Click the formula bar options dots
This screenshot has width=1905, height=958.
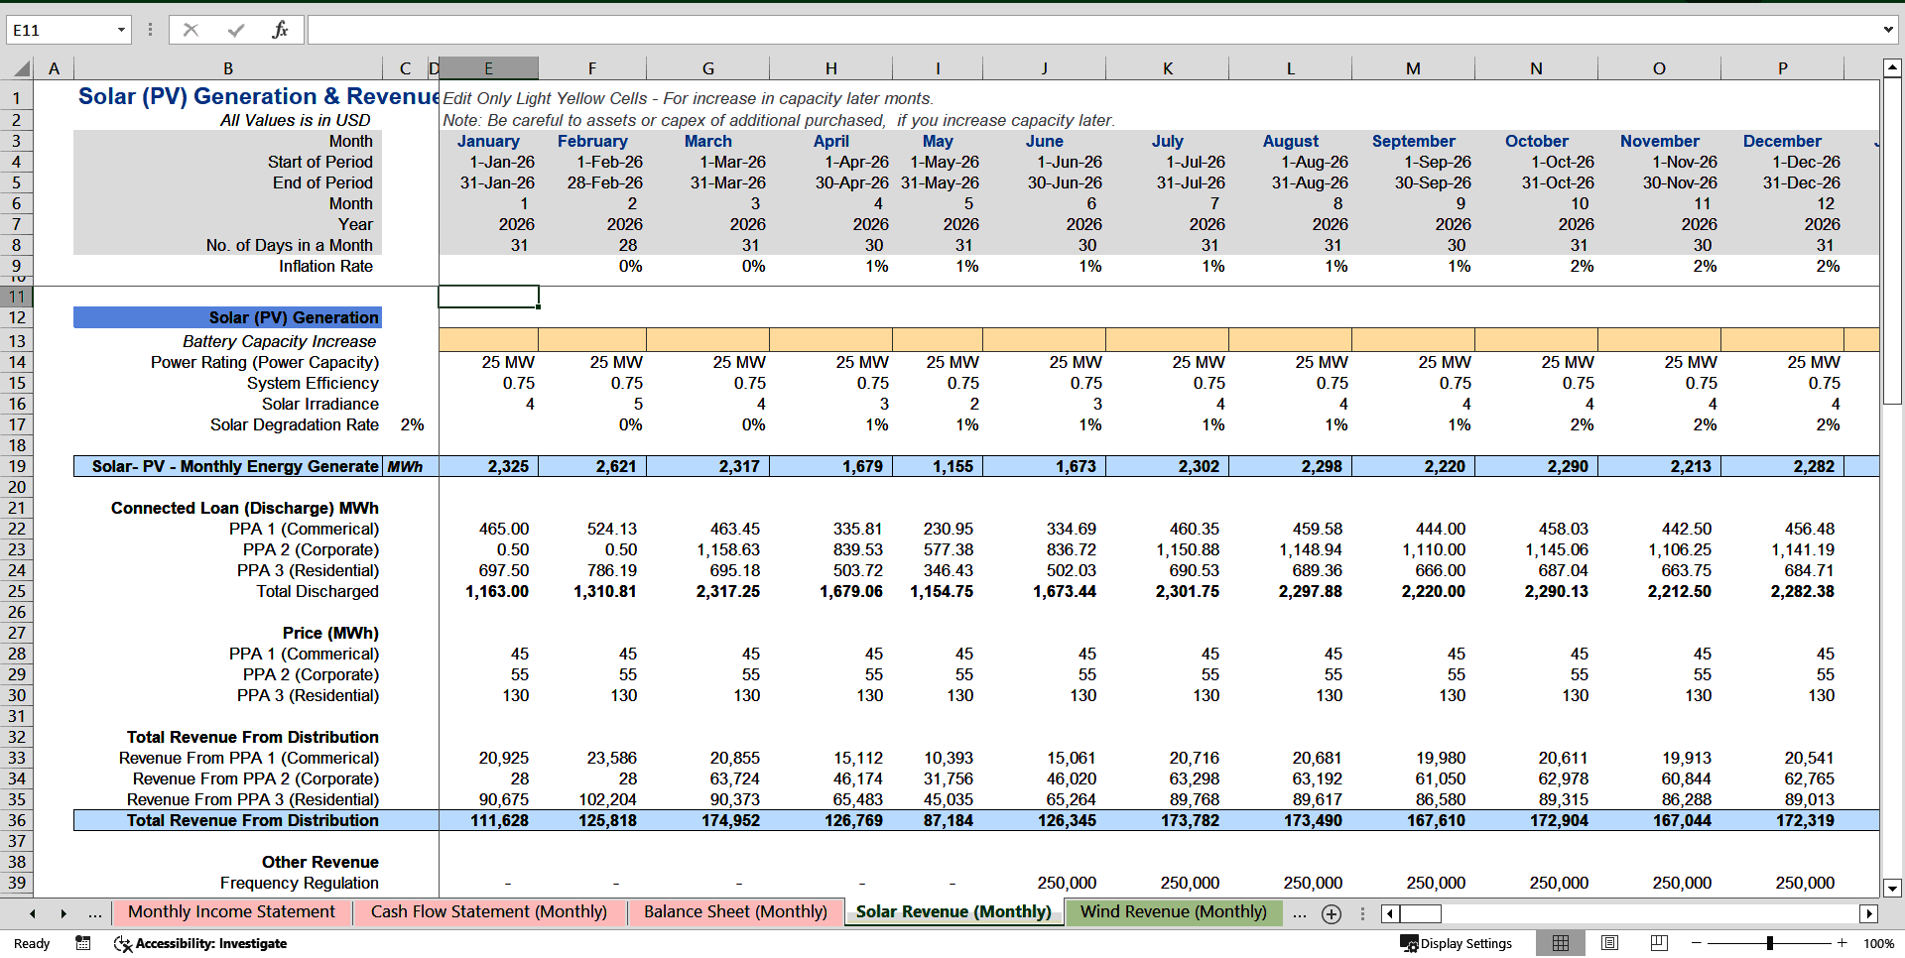150,30
